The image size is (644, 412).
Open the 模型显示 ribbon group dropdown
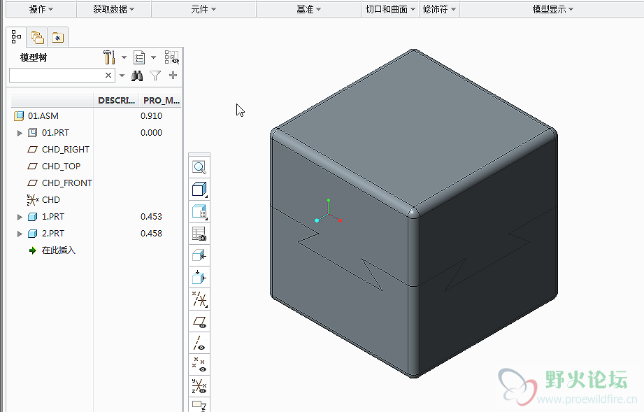point(553,9)
